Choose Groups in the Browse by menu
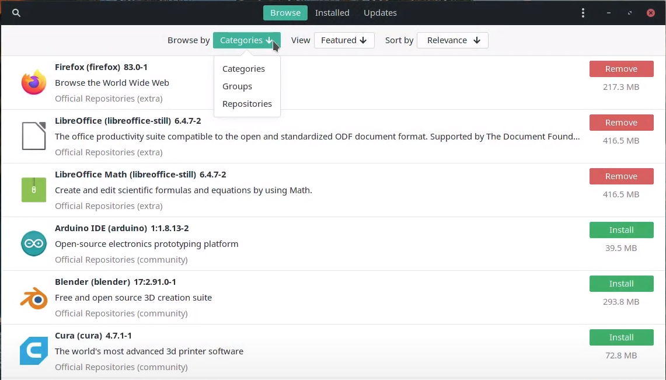The width and height of the screenshot is (666, 380). click(x=237, y=86)
